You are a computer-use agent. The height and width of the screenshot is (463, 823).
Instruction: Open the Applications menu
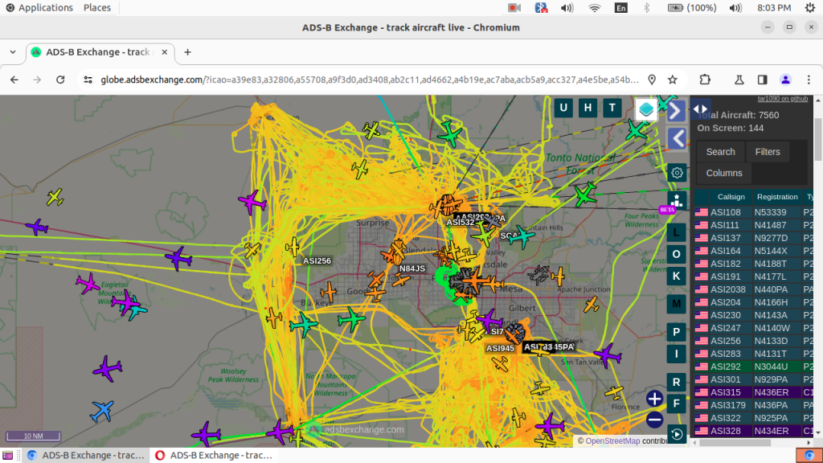click(x=39, y=8)
